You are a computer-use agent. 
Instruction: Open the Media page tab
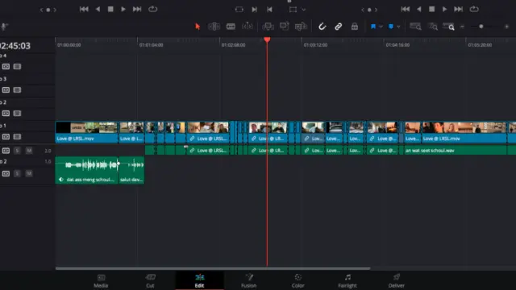pyautogui.click(x=101, y=281)
